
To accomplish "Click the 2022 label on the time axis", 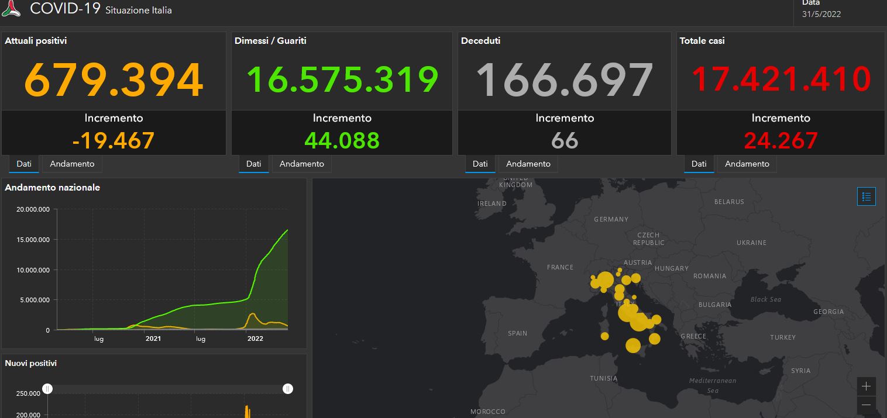I will [255, 338].
